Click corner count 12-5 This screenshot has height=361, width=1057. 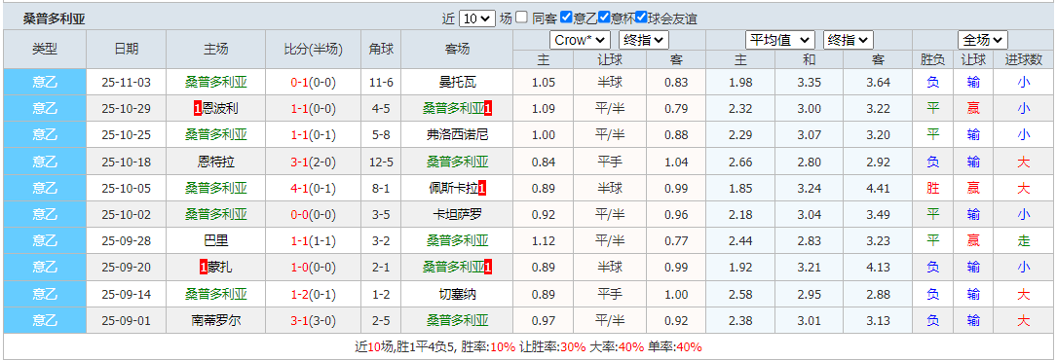tap(381, 162)
